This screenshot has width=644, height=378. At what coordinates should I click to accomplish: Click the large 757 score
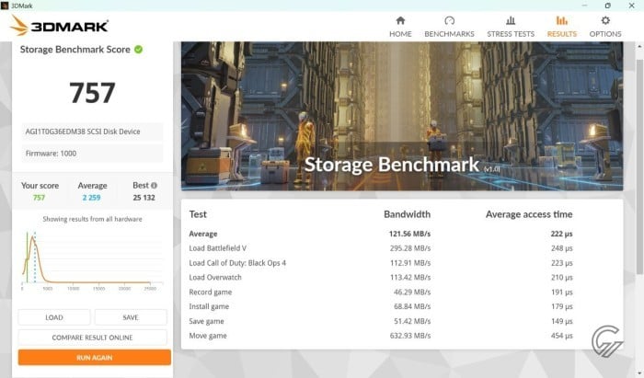pos(92,93)
